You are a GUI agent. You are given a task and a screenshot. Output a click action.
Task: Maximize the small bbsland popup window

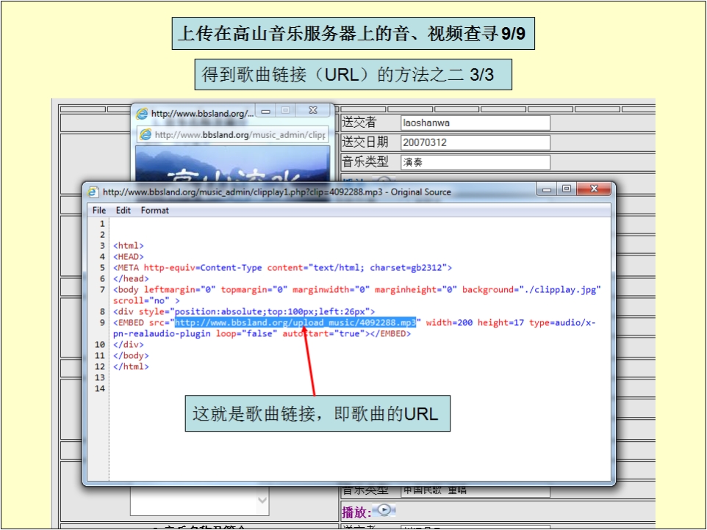pyautogui.click(x=286, y=111)
